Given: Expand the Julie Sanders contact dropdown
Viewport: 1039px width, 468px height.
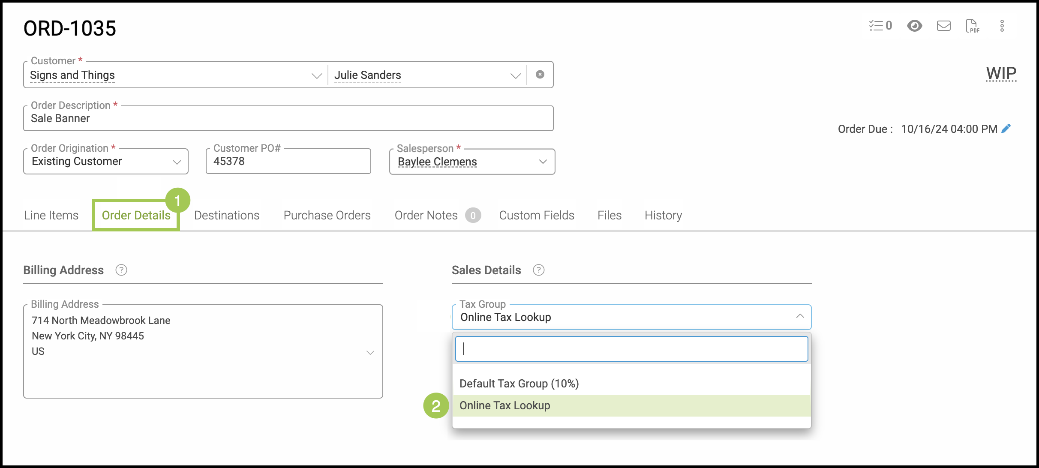Looking at the screenshot, I should tap(515, 76).
